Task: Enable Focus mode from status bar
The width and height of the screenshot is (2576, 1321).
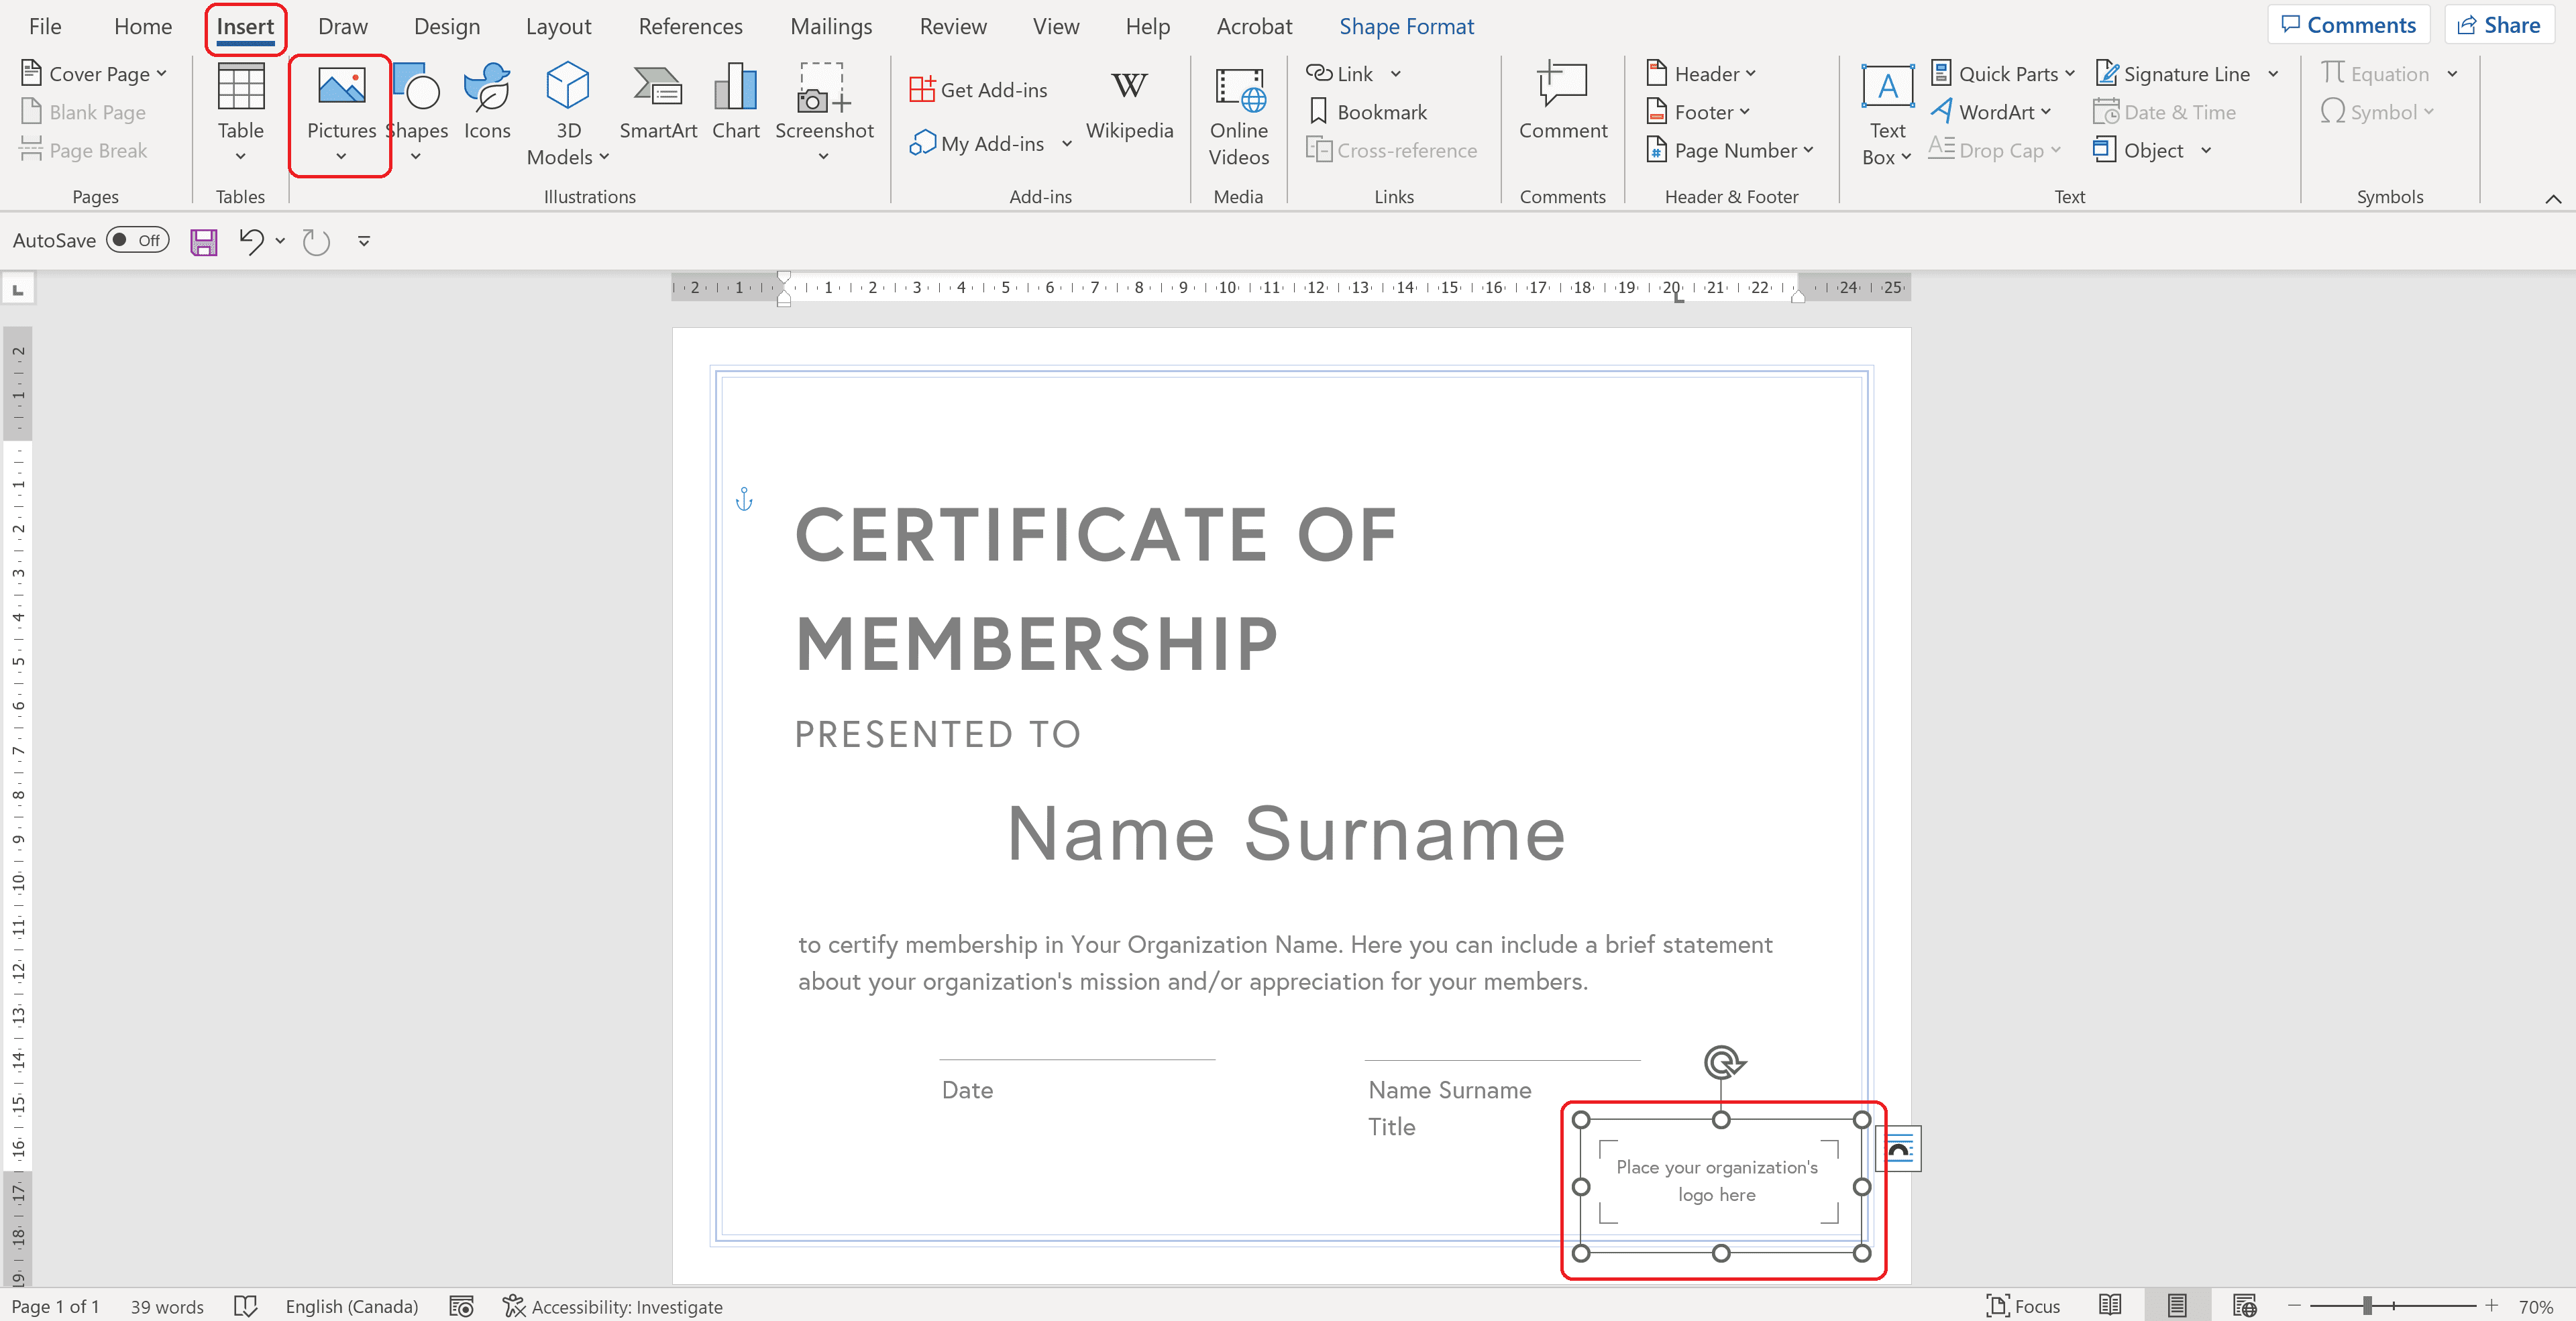Action: point(2023,1305)
